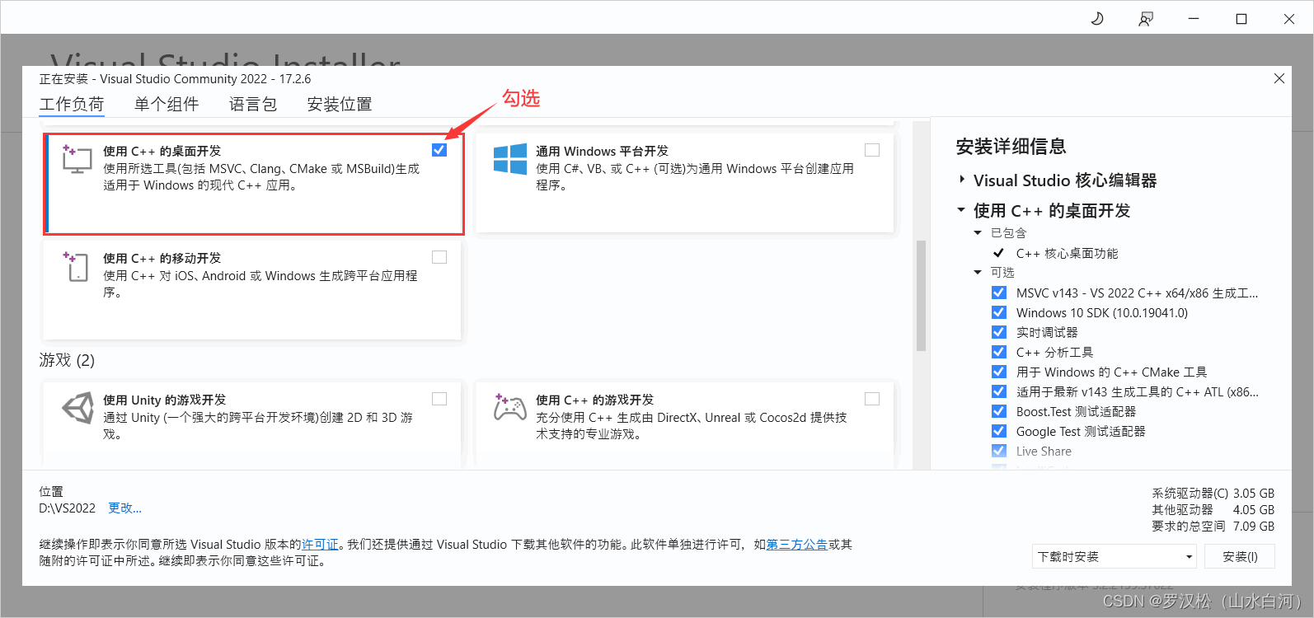
Task: Close the installation dialog with the X
Action: [1279, 78]
